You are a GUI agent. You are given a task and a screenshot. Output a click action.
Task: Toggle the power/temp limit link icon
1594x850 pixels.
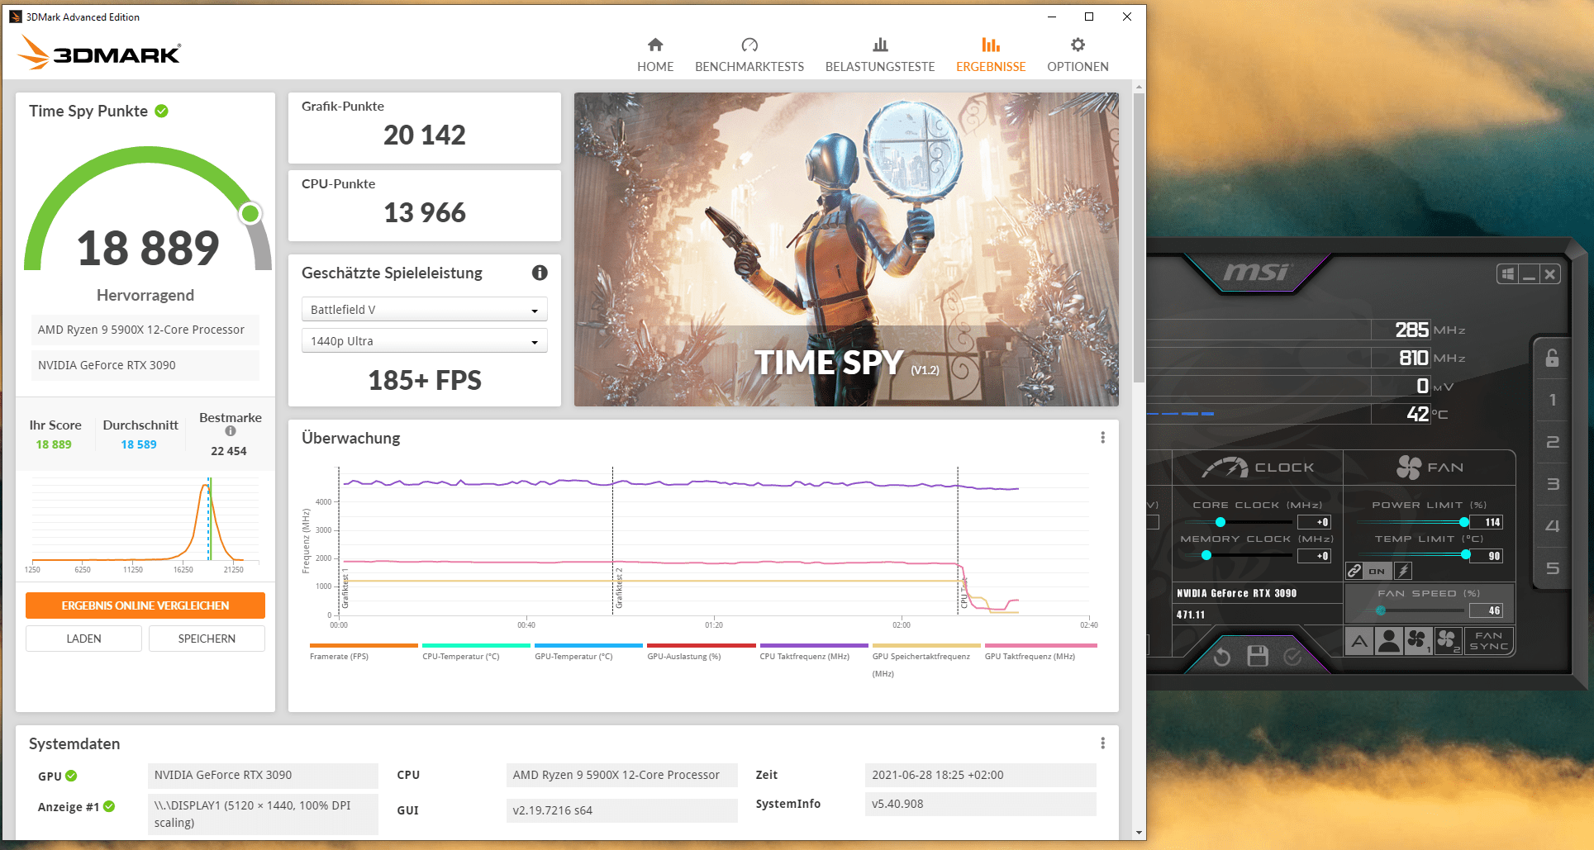pyautogui.click(x=1354, y=571)
